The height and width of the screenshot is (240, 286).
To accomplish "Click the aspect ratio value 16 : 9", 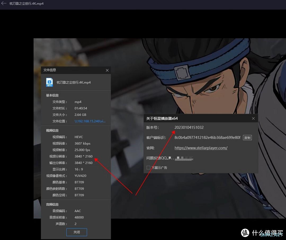I will tap(79, 169).
